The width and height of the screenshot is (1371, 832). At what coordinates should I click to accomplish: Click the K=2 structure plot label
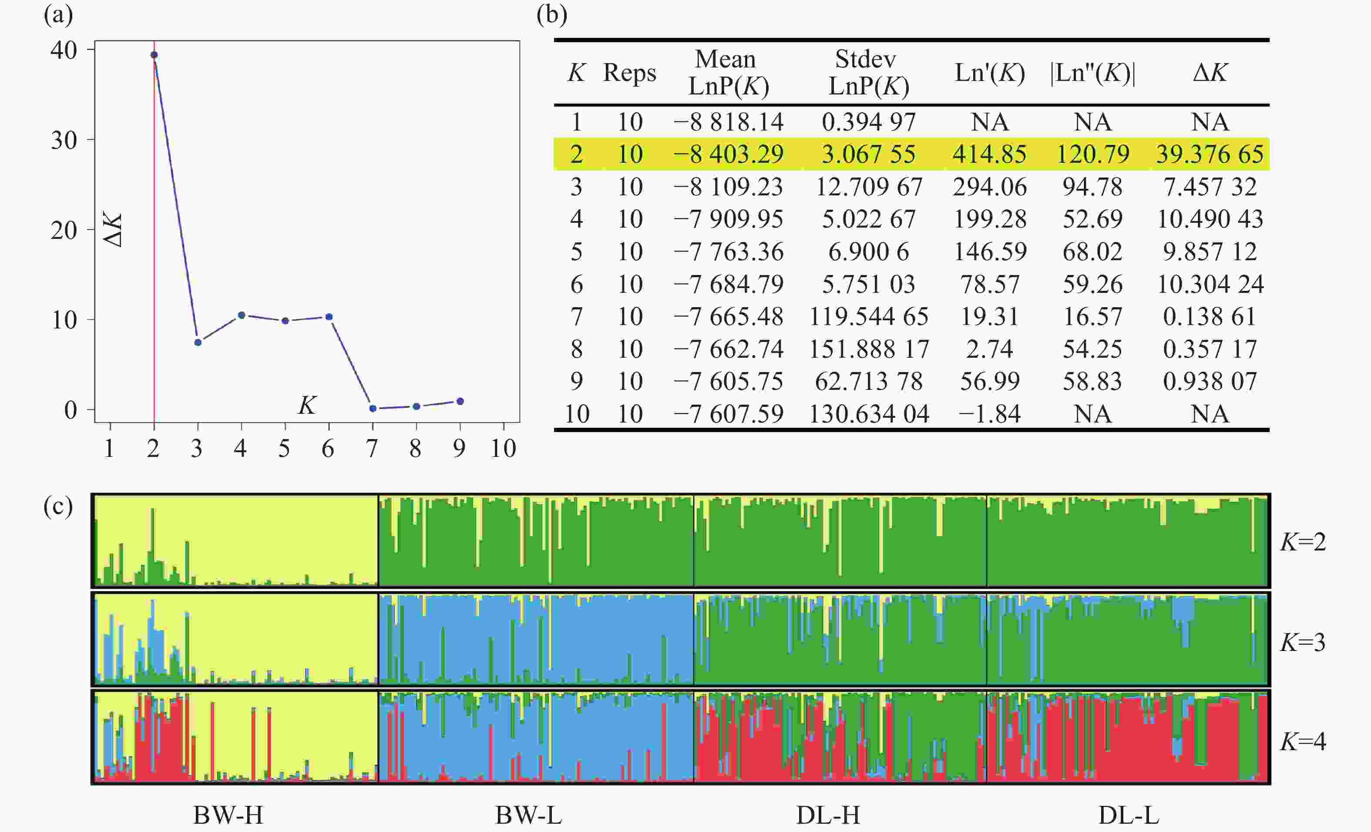tap(1303, 542)
